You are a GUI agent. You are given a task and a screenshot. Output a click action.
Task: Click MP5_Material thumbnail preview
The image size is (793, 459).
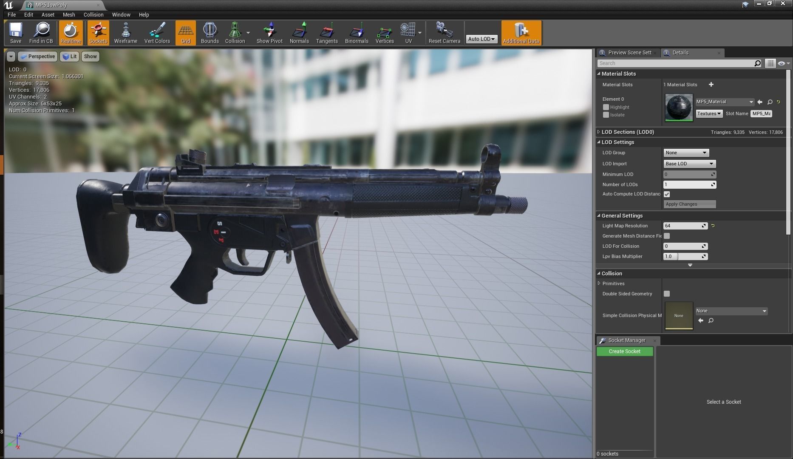tap(679, 108)
